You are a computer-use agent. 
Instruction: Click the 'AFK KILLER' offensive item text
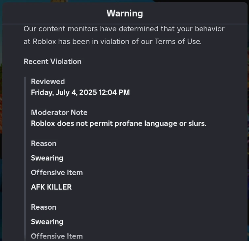[x=51, y=187]
